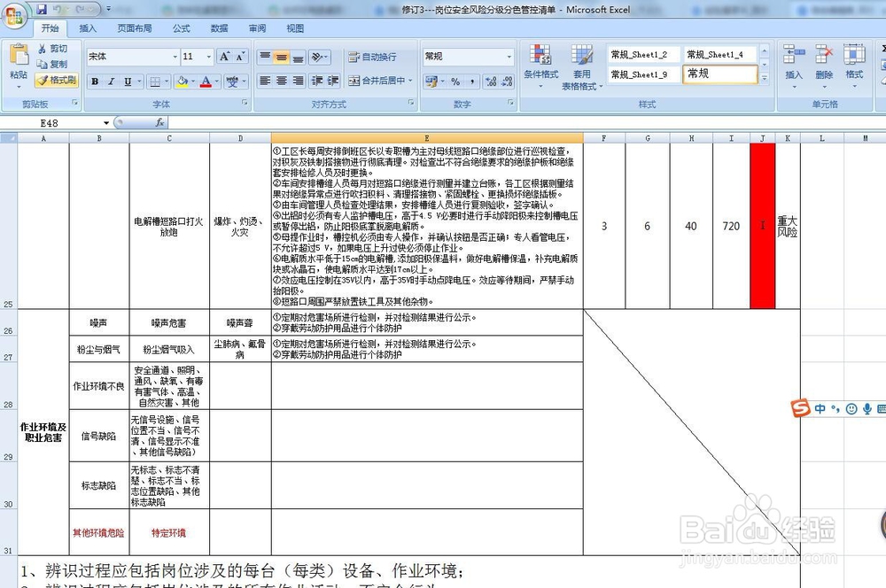This screenshot has height=588, width=886.
Task: Click the fx insert function button
Action: 159,122
